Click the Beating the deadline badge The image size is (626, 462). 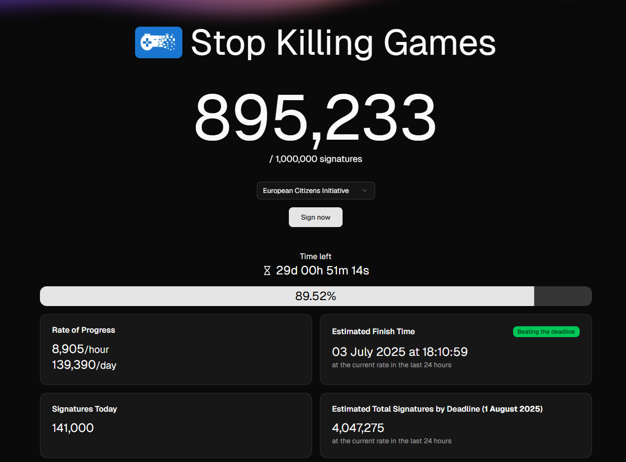click(x=546, y=332)
